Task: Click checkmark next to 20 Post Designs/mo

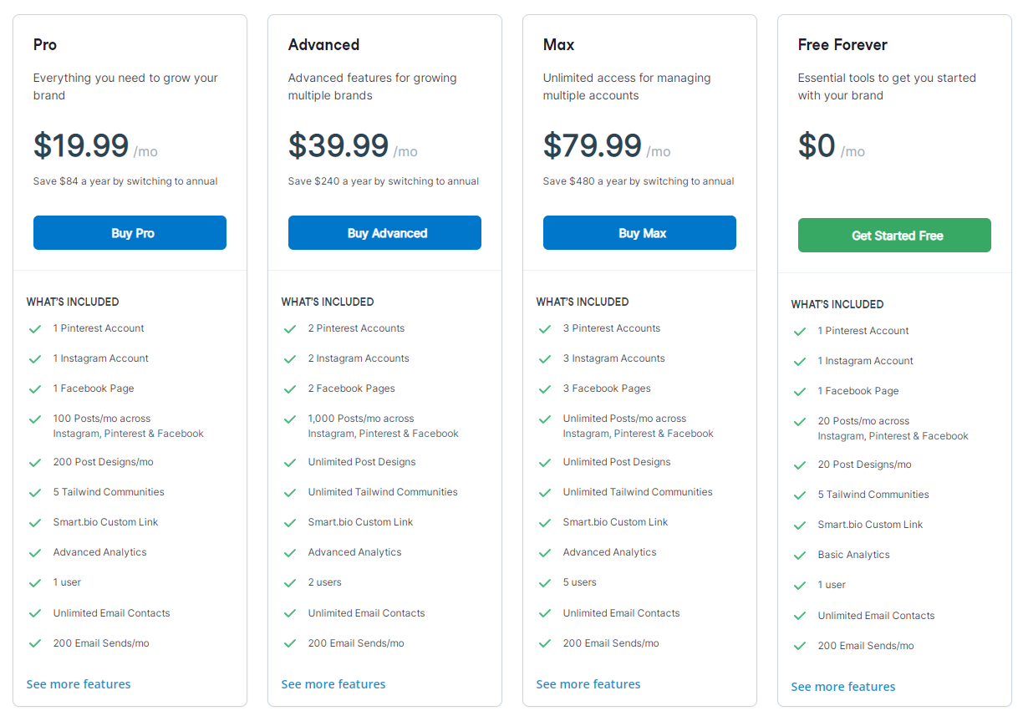Action: (800, 465)
